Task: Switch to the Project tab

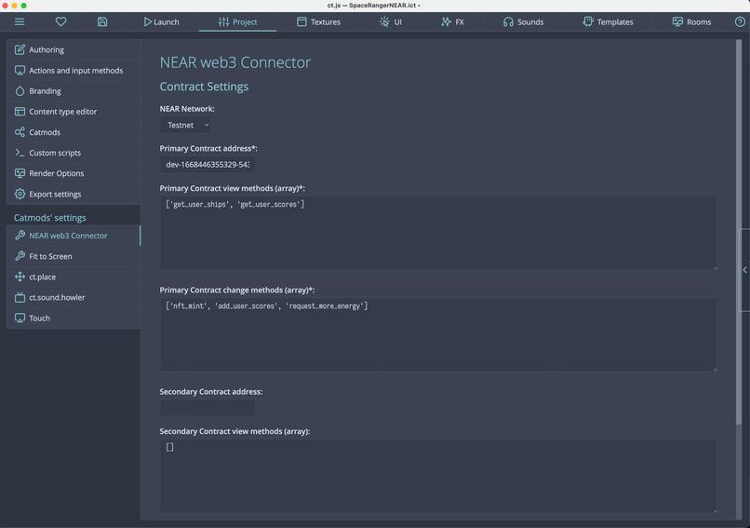Action: (237, 21)
